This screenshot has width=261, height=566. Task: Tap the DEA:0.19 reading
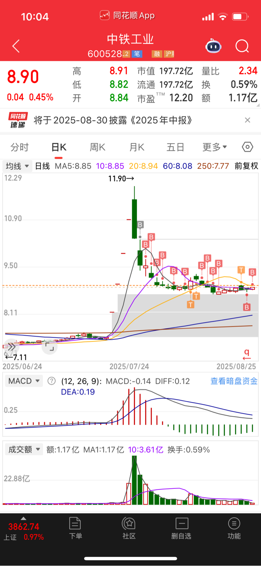[78, 392]
